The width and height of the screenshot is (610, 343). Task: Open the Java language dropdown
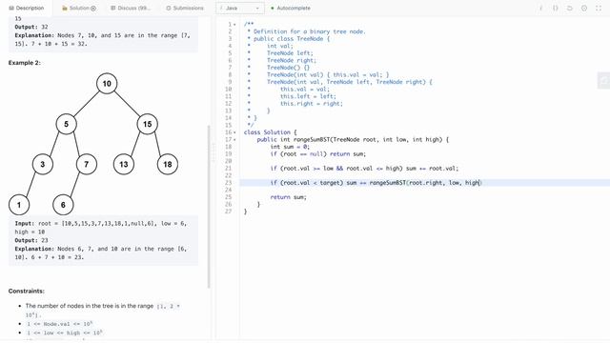click(240, 8)
